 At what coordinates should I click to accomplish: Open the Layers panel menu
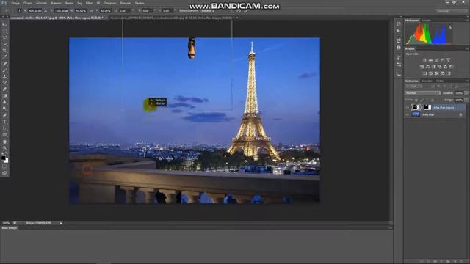coord(467,81)
